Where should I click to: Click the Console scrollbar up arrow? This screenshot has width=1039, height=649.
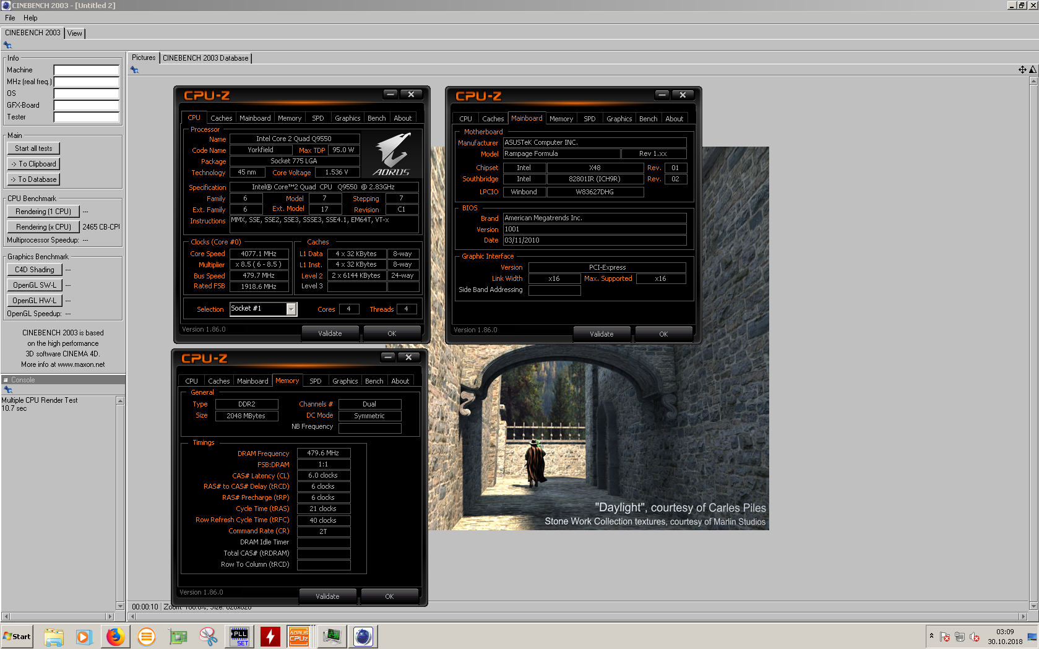pos(121,401)
